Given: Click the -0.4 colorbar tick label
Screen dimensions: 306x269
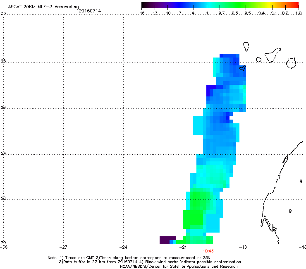Looking at the screenshot, I should [x=260, y=13].
